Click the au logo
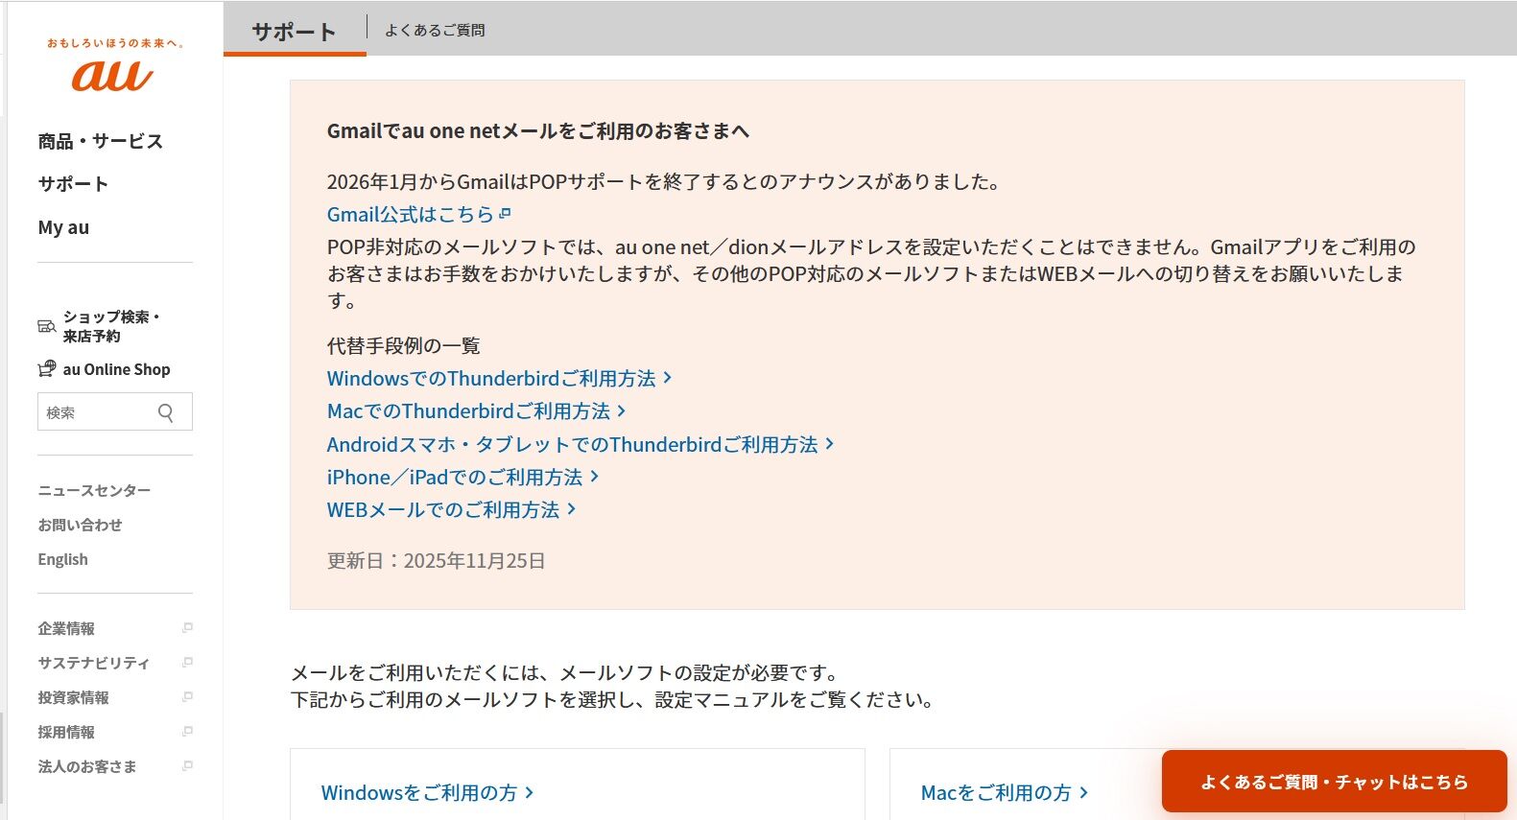This screenshot has width=1517, height=820. [x=112, y=76]
